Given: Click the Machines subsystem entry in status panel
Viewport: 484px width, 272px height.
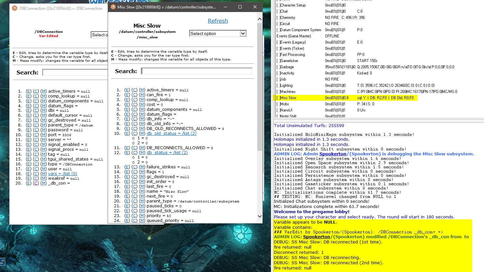Looking at the screenshot, I should pyautogui.click(x=288, y=92).
